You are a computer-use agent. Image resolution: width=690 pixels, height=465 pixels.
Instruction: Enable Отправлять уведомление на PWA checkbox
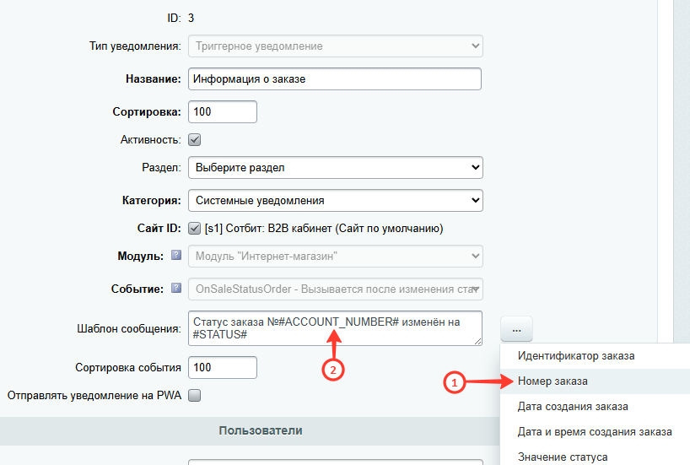point(195,396)
